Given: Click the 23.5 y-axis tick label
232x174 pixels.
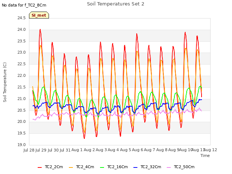Looking at the screenshot, I should tap(22, 41).
